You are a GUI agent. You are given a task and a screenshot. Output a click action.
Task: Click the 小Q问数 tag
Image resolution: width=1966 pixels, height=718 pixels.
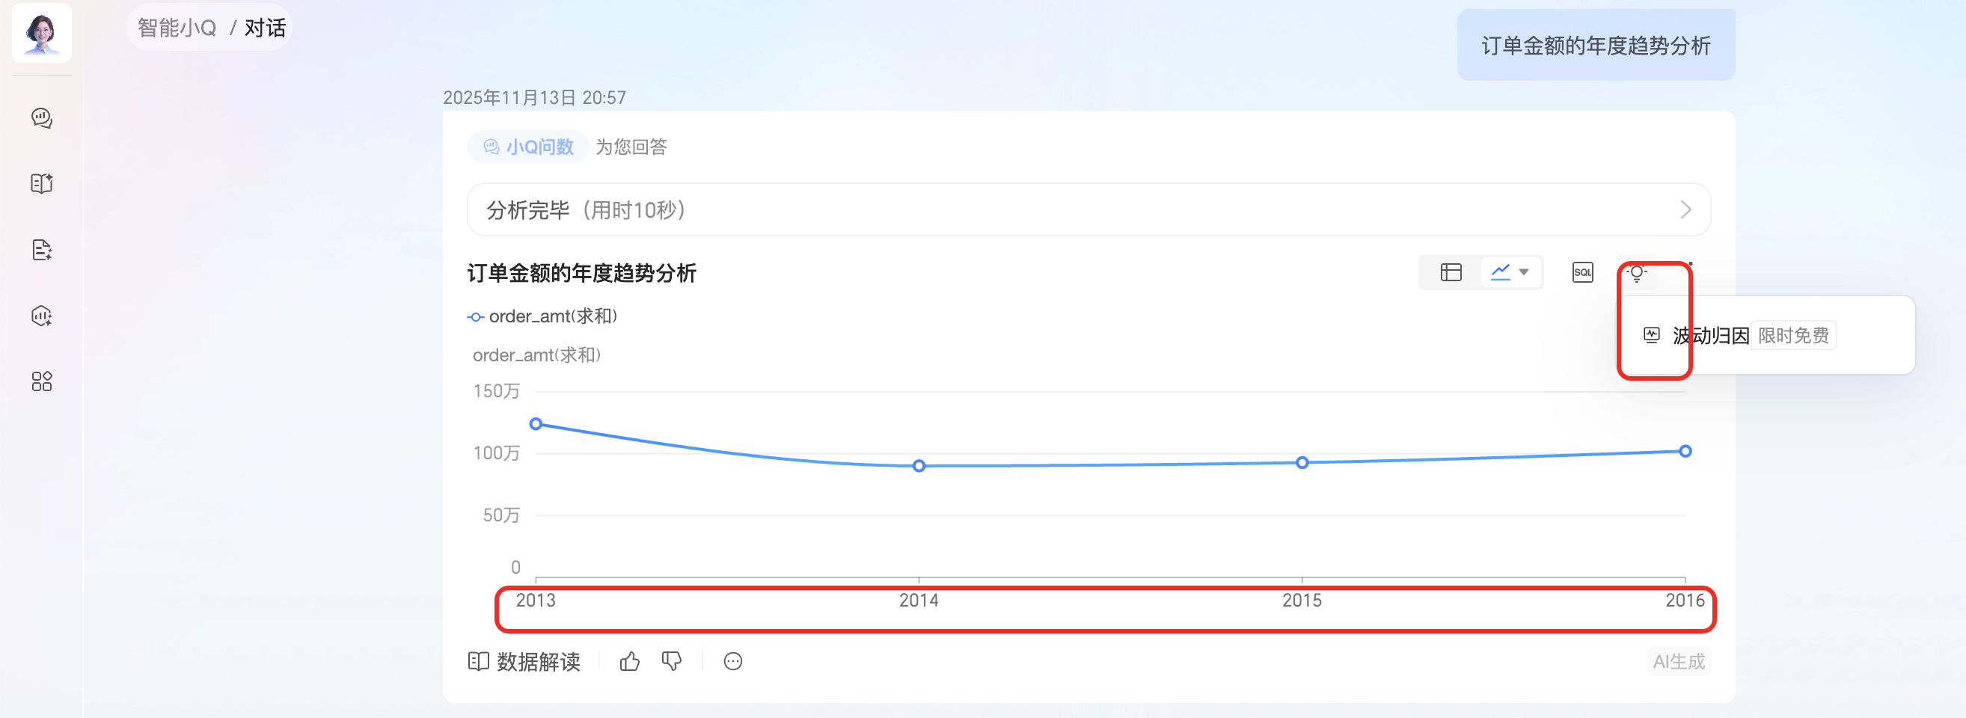click(x=529, y=147)
